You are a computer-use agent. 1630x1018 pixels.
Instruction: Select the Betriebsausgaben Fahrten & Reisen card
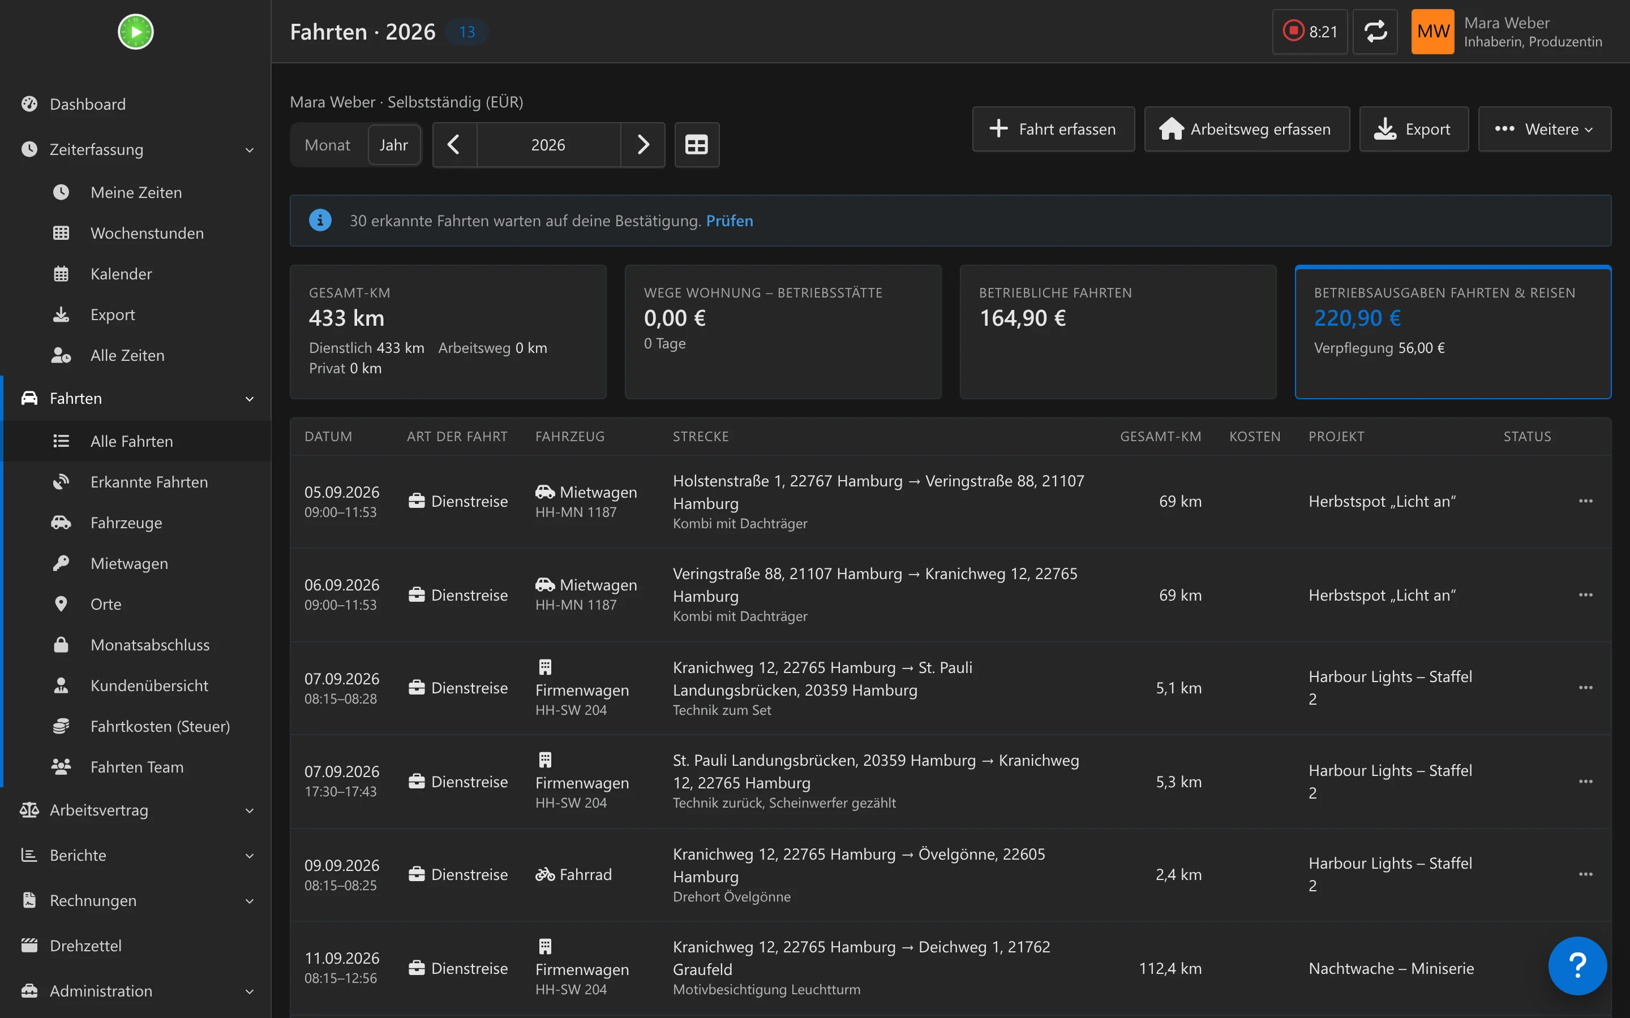(1453, 332)
